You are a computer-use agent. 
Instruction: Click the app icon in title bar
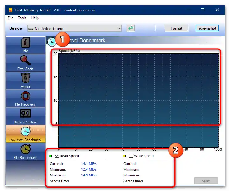click(10, 10)
